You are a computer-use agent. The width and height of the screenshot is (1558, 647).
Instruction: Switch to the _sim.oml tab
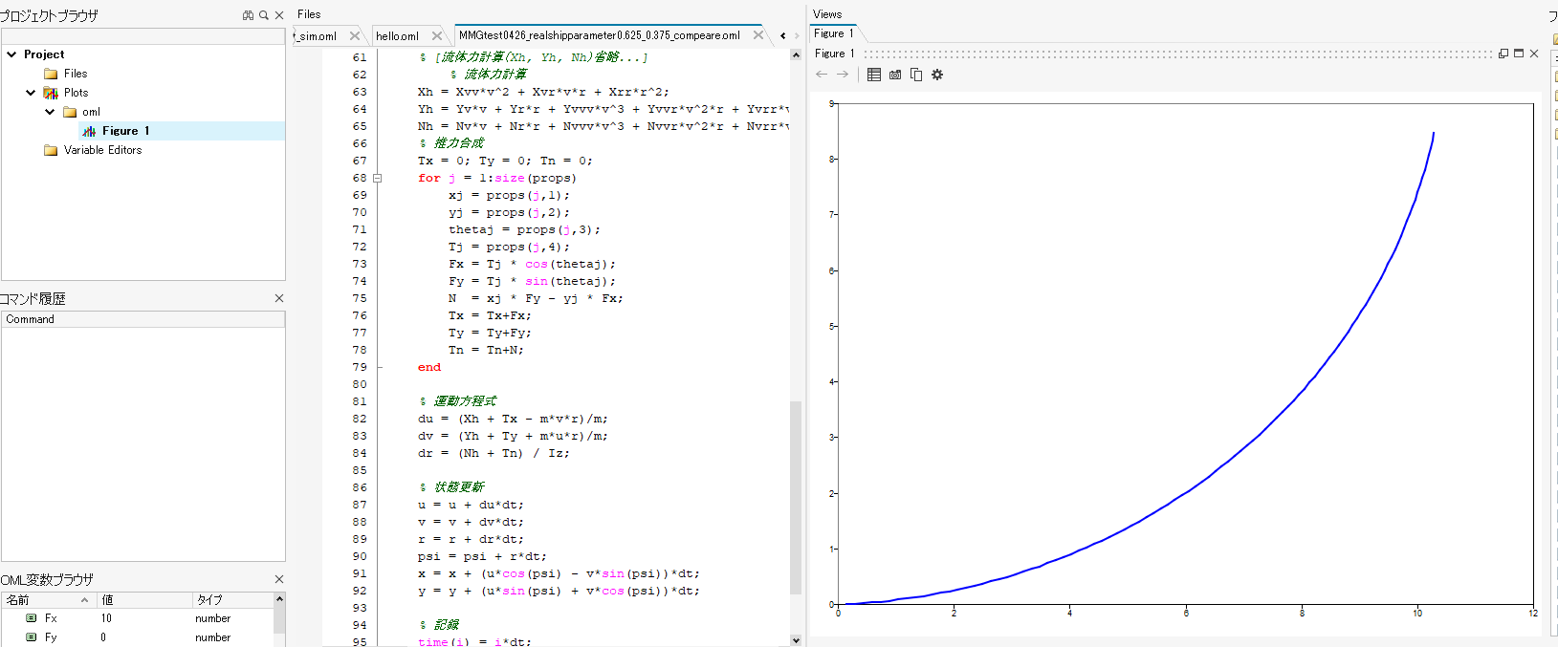318,36
